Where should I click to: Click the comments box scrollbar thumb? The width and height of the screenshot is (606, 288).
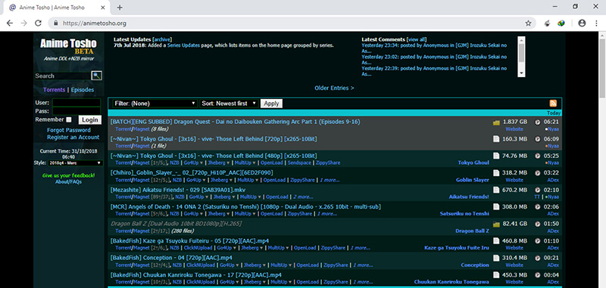pyautogui.click(x=521, y=53)
